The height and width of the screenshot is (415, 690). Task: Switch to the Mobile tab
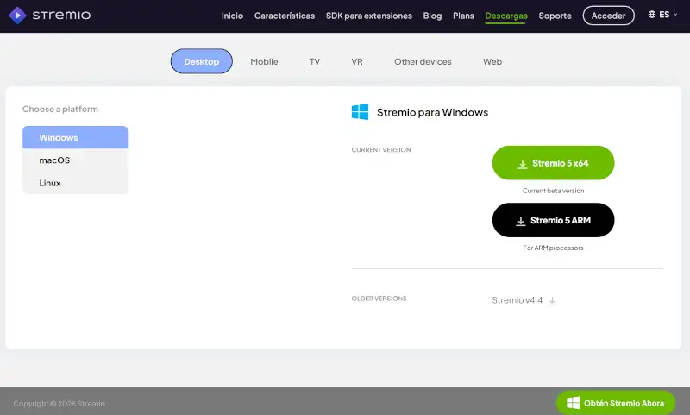(x=264, y=61)
